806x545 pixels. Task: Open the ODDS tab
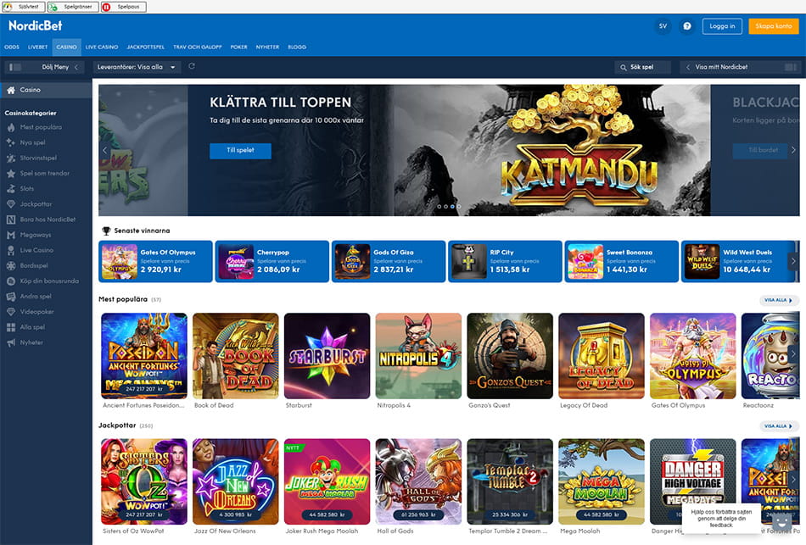point(12,47)
